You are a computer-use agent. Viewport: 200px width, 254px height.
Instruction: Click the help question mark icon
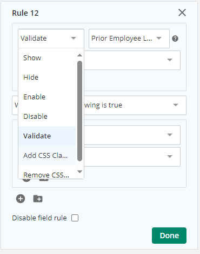coord(175,39)
